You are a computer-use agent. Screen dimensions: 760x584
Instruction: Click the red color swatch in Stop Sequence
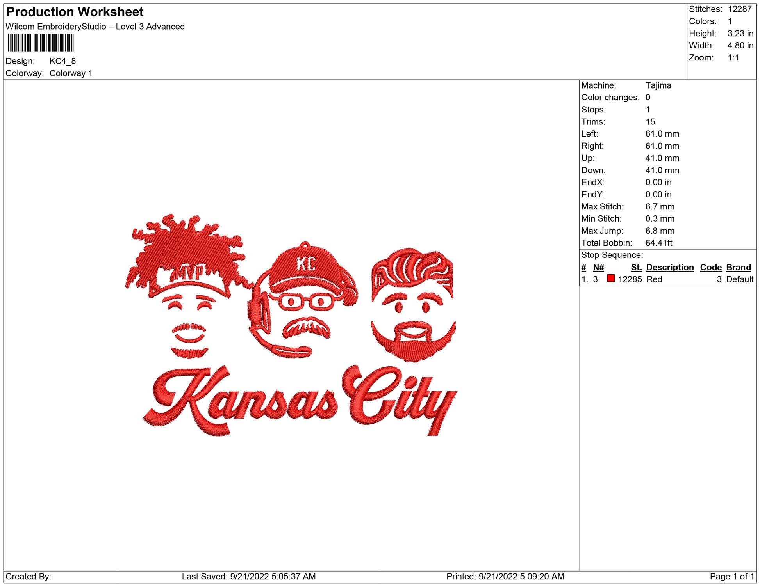[611, 278]
